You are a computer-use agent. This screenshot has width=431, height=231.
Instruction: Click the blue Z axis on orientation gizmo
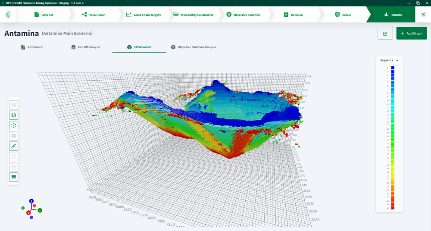[x=31, y=201]
